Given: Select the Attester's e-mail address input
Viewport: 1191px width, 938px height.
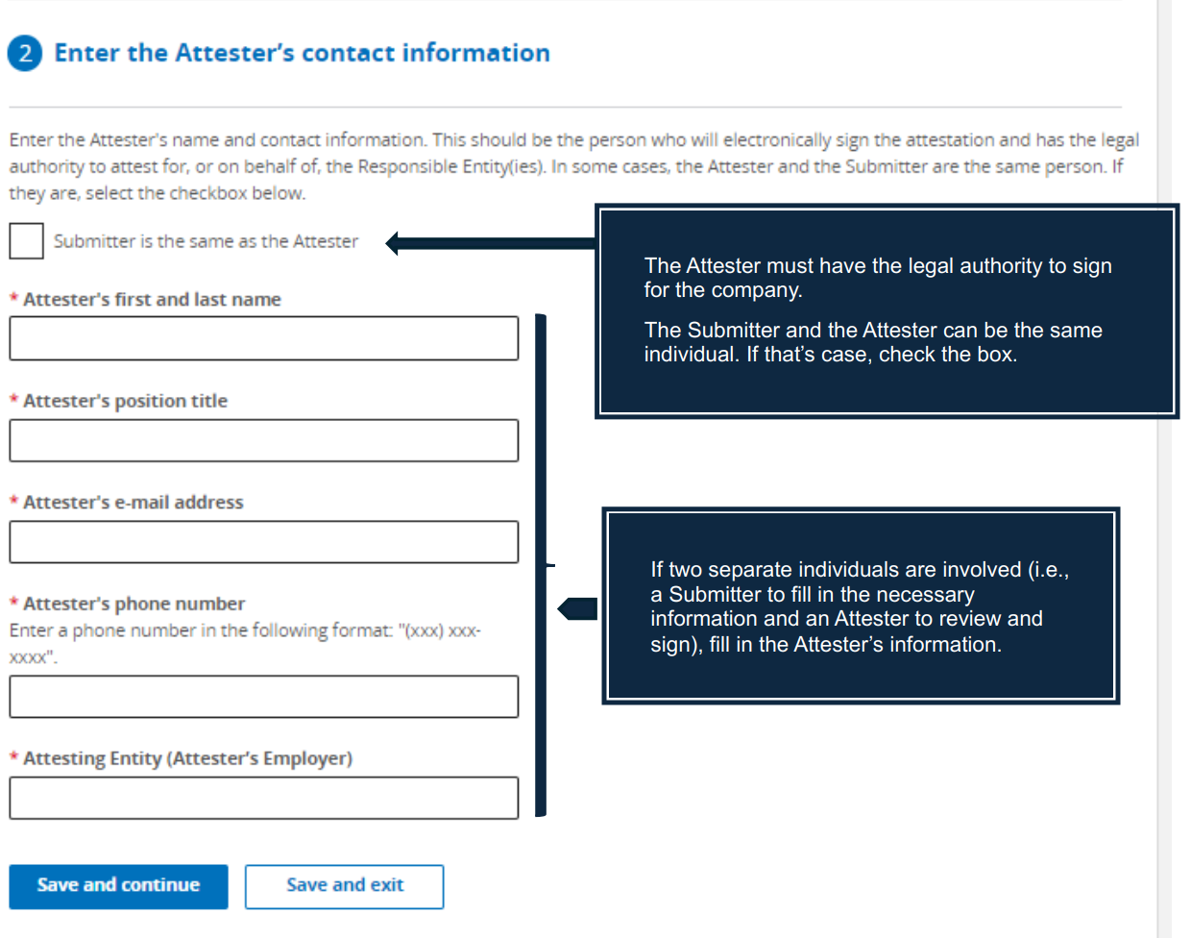Looking at the screenshot, I should (264, 542).
